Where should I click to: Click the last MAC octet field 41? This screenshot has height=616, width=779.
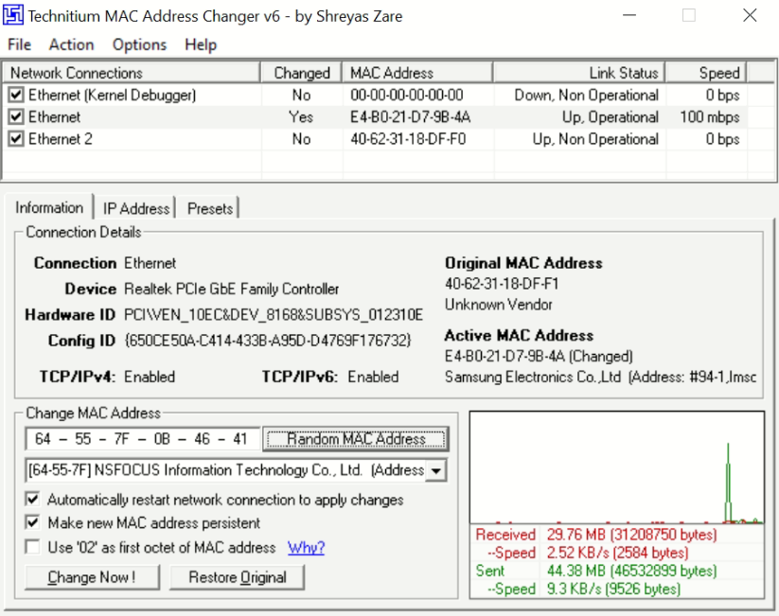click(x=240, y=439)
